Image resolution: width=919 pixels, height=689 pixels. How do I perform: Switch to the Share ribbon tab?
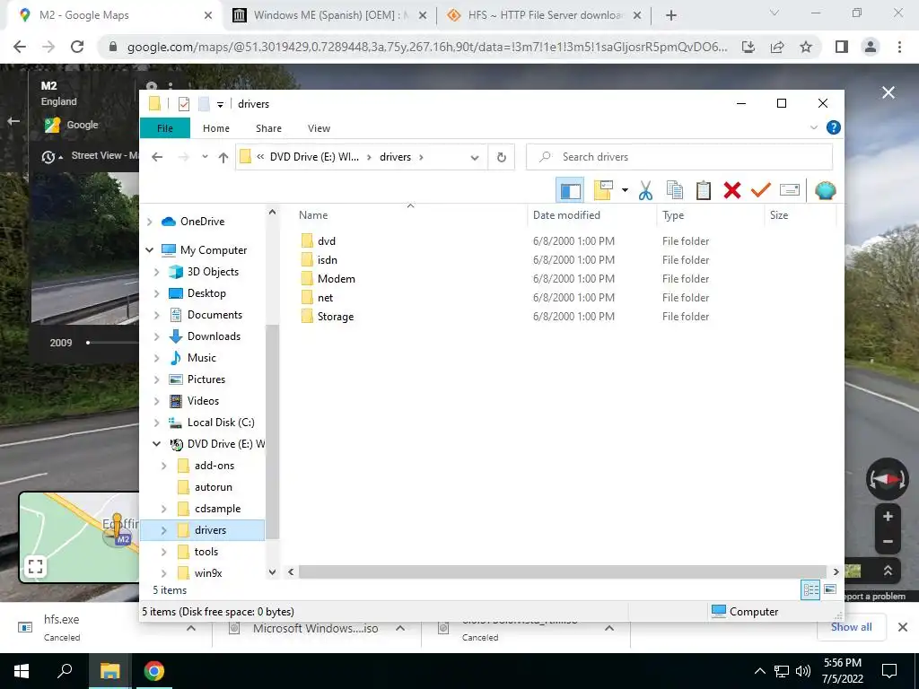(x=268, y=128)
